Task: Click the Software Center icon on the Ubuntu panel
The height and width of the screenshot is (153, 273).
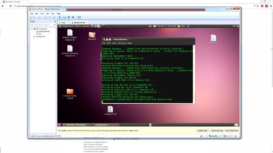Action: coord(99,26)
